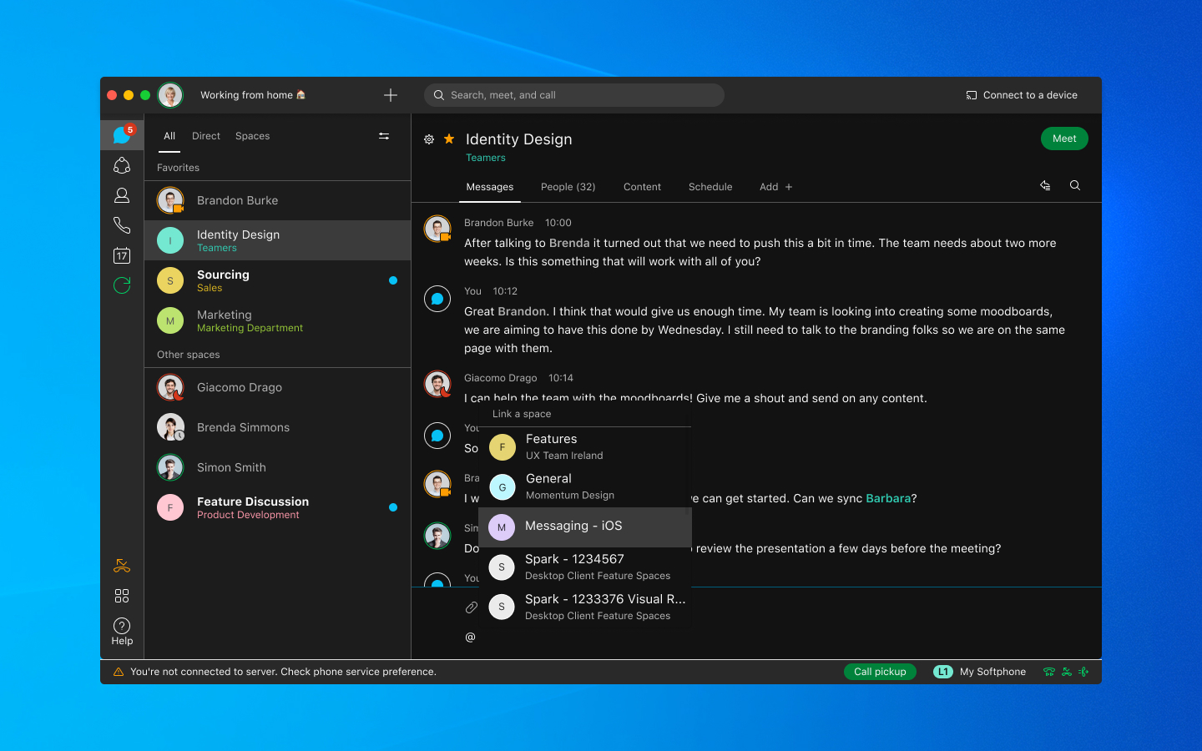The image size is (1202, 751).
Task: Focus the Search, meet, and call field
Action: point(574,95)
